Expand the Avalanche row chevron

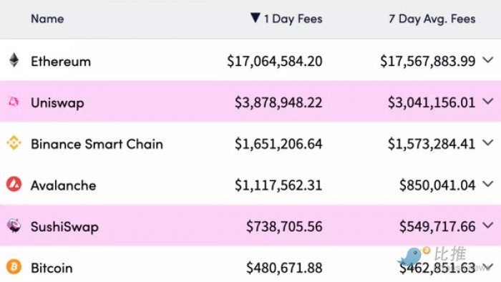click(488, 184)
